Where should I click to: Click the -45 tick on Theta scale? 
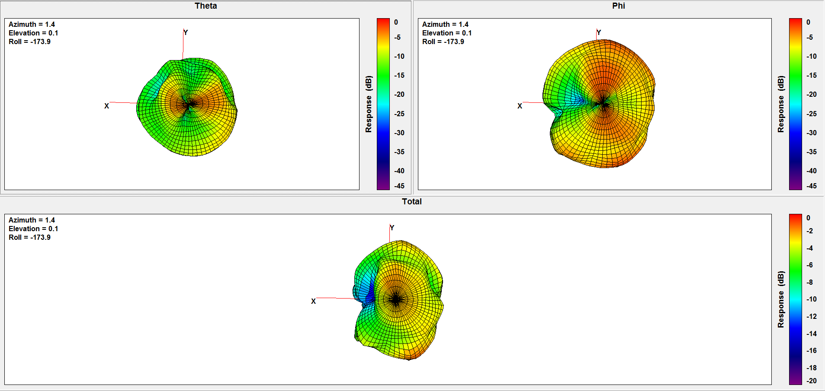399,186
